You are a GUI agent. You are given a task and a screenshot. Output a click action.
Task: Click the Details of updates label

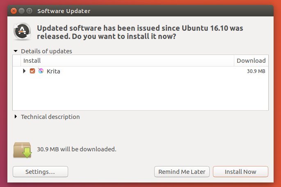(x=46, y=51)
